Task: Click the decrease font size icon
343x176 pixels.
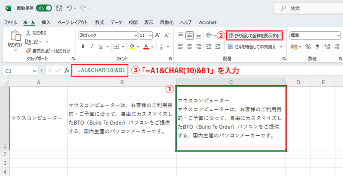Action: [167, 36]
